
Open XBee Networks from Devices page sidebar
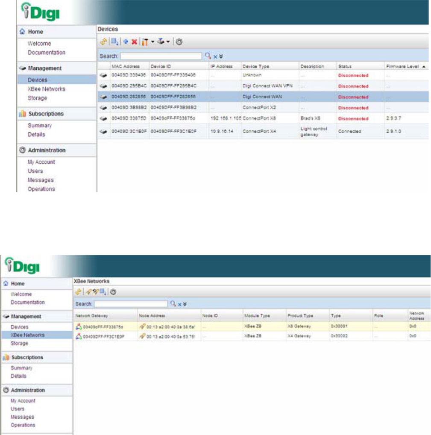coord(46,89)
